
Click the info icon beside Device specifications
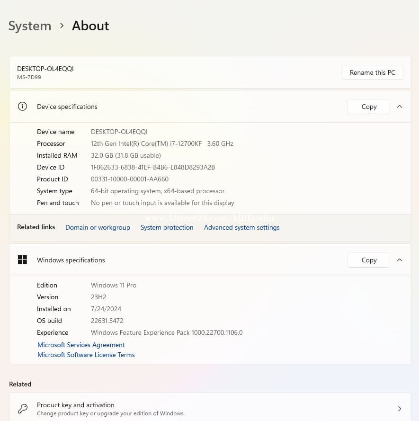tap(22, 107)
